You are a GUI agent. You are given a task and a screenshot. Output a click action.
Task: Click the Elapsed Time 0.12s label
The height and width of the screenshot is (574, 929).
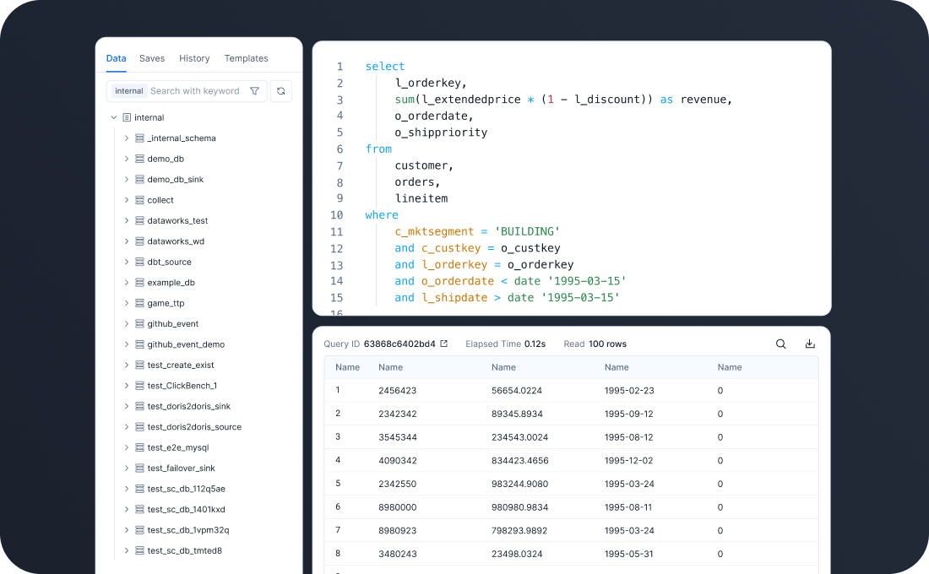tap(505, 344)
